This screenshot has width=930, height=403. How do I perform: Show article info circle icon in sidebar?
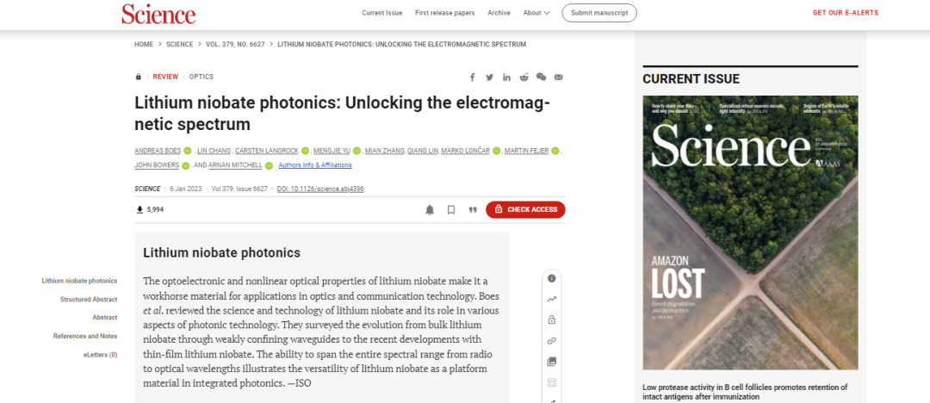pyautogui.click(x=552, y=278)
